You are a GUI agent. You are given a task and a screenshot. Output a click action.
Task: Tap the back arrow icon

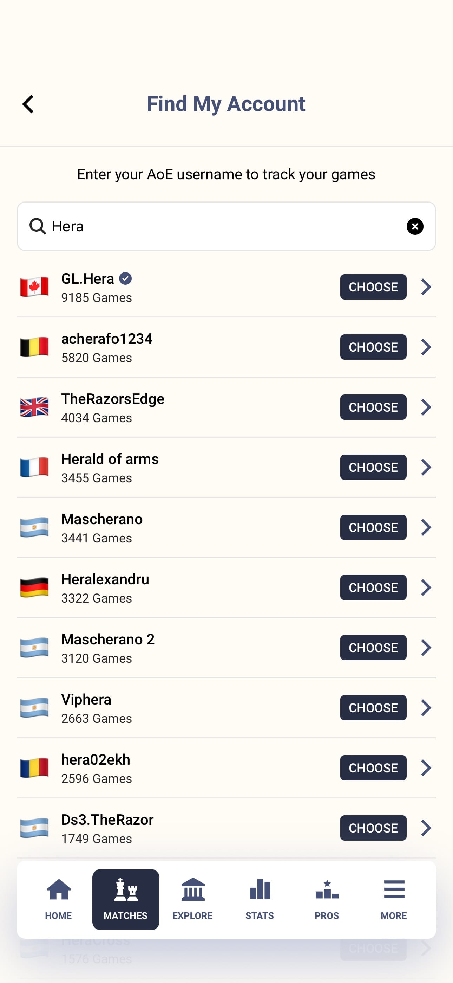28,104
